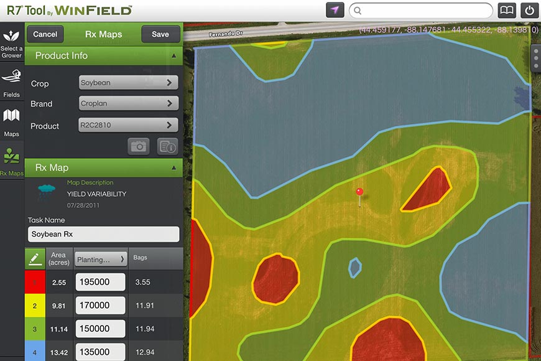Image resolution: width=541 pixels, height=361 pixels.
Task: Select the red zone 1 color swatch
Action: [x=35, y=282]
